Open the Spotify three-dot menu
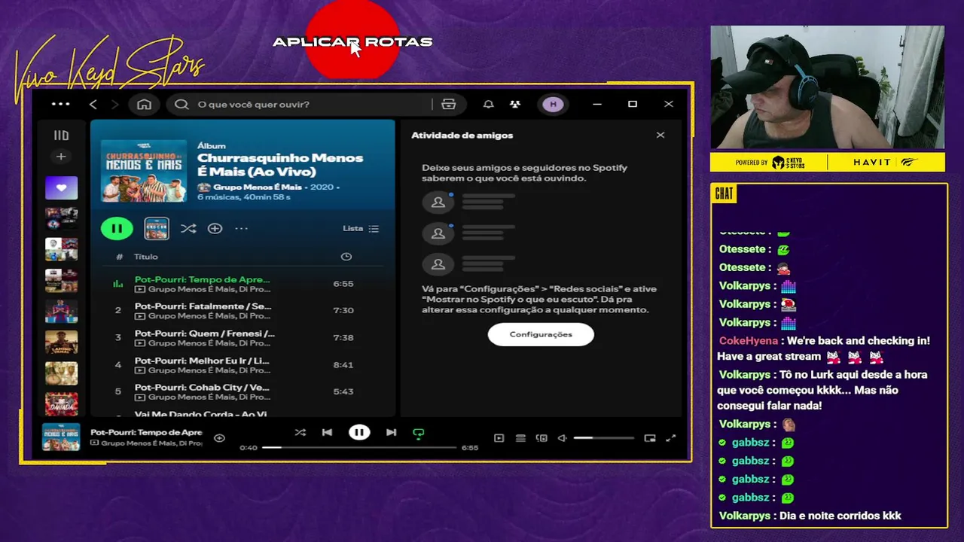The width and height of the screenshot is (964, 542). click(x=60, y=104)
